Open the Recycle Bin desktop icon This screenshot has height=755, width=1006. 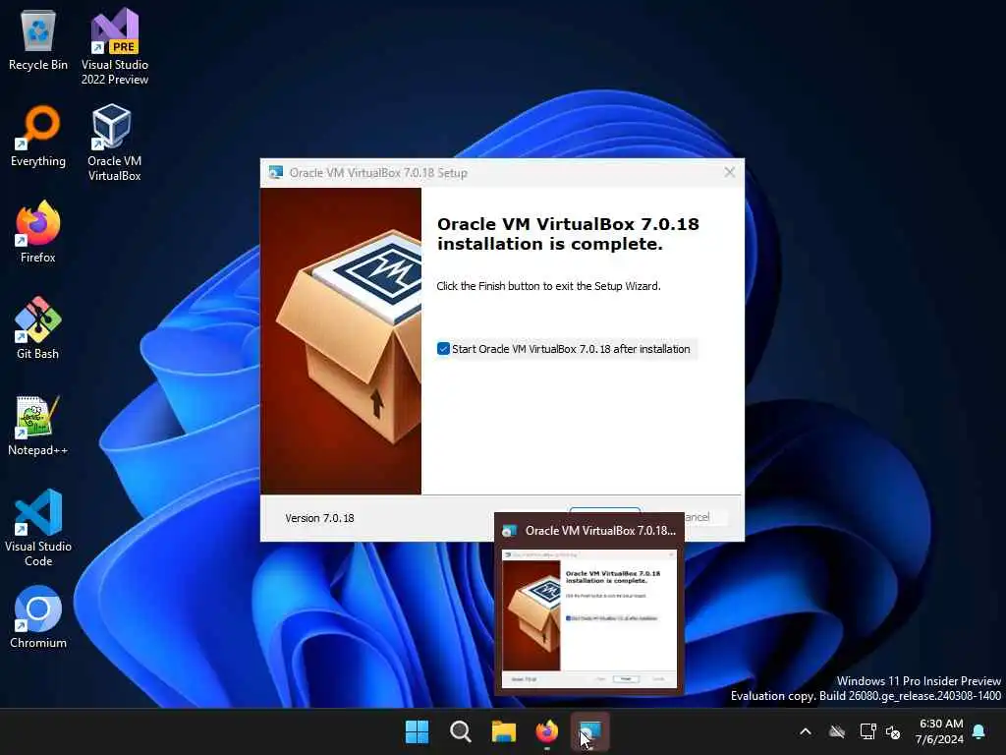pos(38,40)
